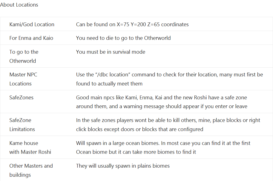Select the To go to the Otherworld cell
Viewport: 273px width, 181px height.
click(x=24, y=56)
